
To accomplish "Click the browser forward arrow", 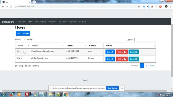I will click(x=7, y=6).
